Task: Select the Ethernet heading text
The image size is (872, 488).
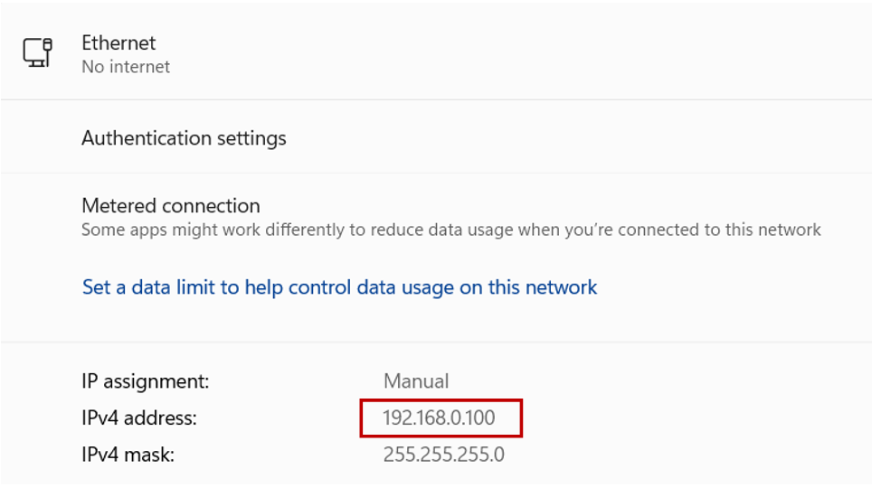Action: click(x=118, y=42)
